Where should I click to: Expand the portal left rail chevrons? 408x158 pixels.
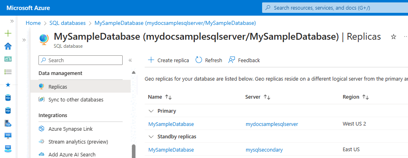pos(12,21)
